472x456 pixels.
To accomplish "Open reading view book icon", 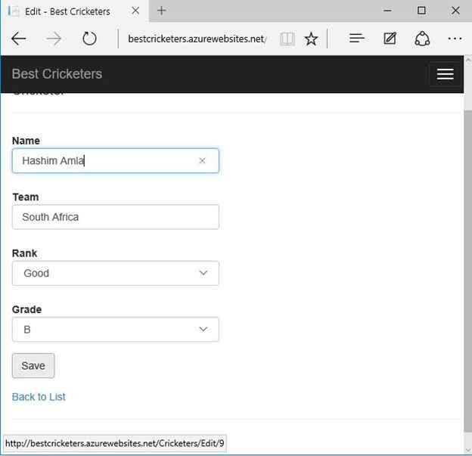I will pos(287,39).
